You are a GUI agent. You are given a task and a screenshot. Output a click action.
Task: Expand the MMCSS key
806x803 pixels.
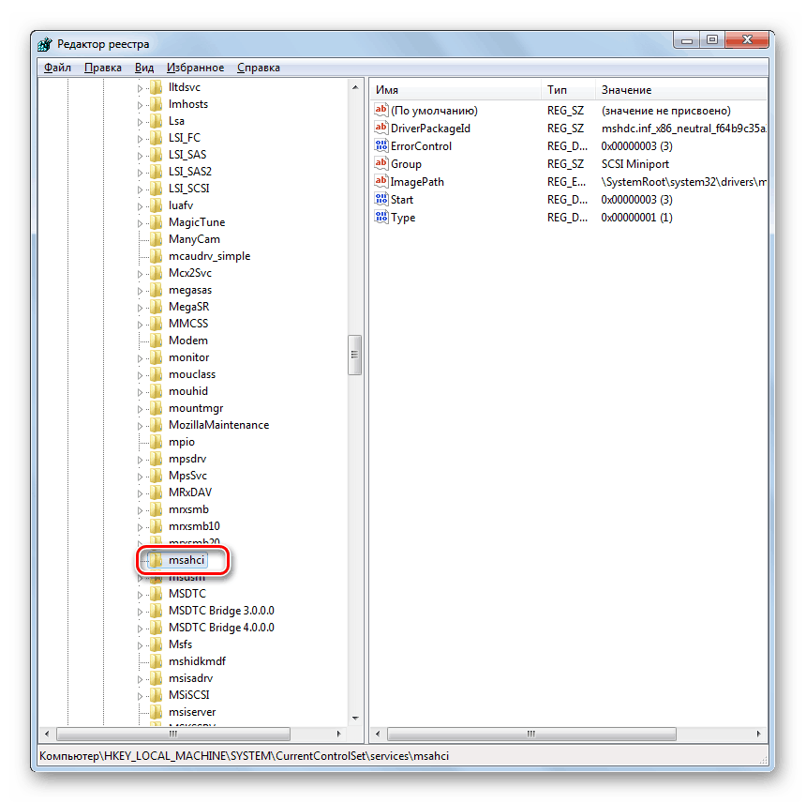coord(140,324)
